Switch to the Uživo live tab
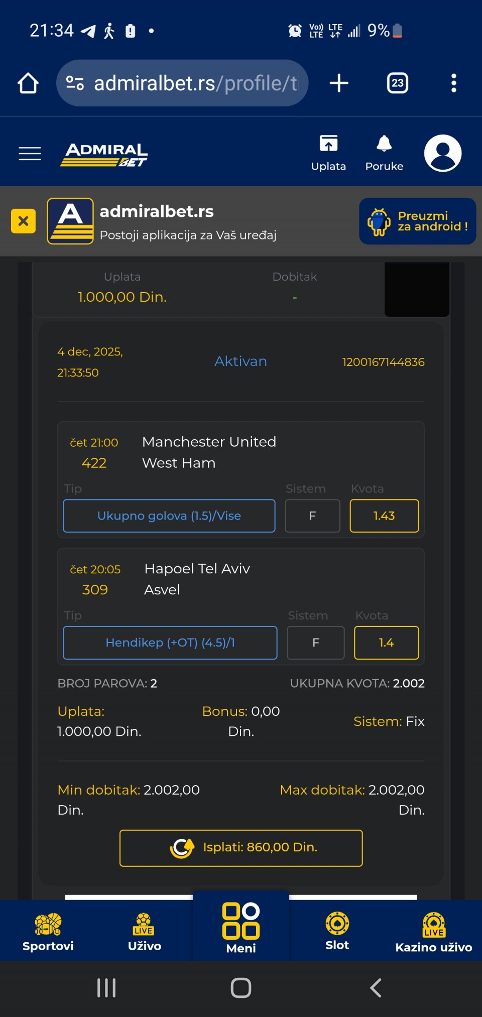 pyautogui.click(x=144, y=932)
